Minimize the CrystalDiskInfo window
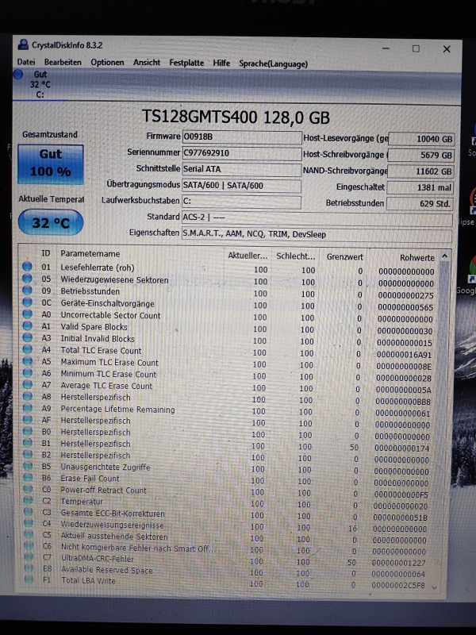Screen dimensions: 476x635 click(x=386, y=48)
